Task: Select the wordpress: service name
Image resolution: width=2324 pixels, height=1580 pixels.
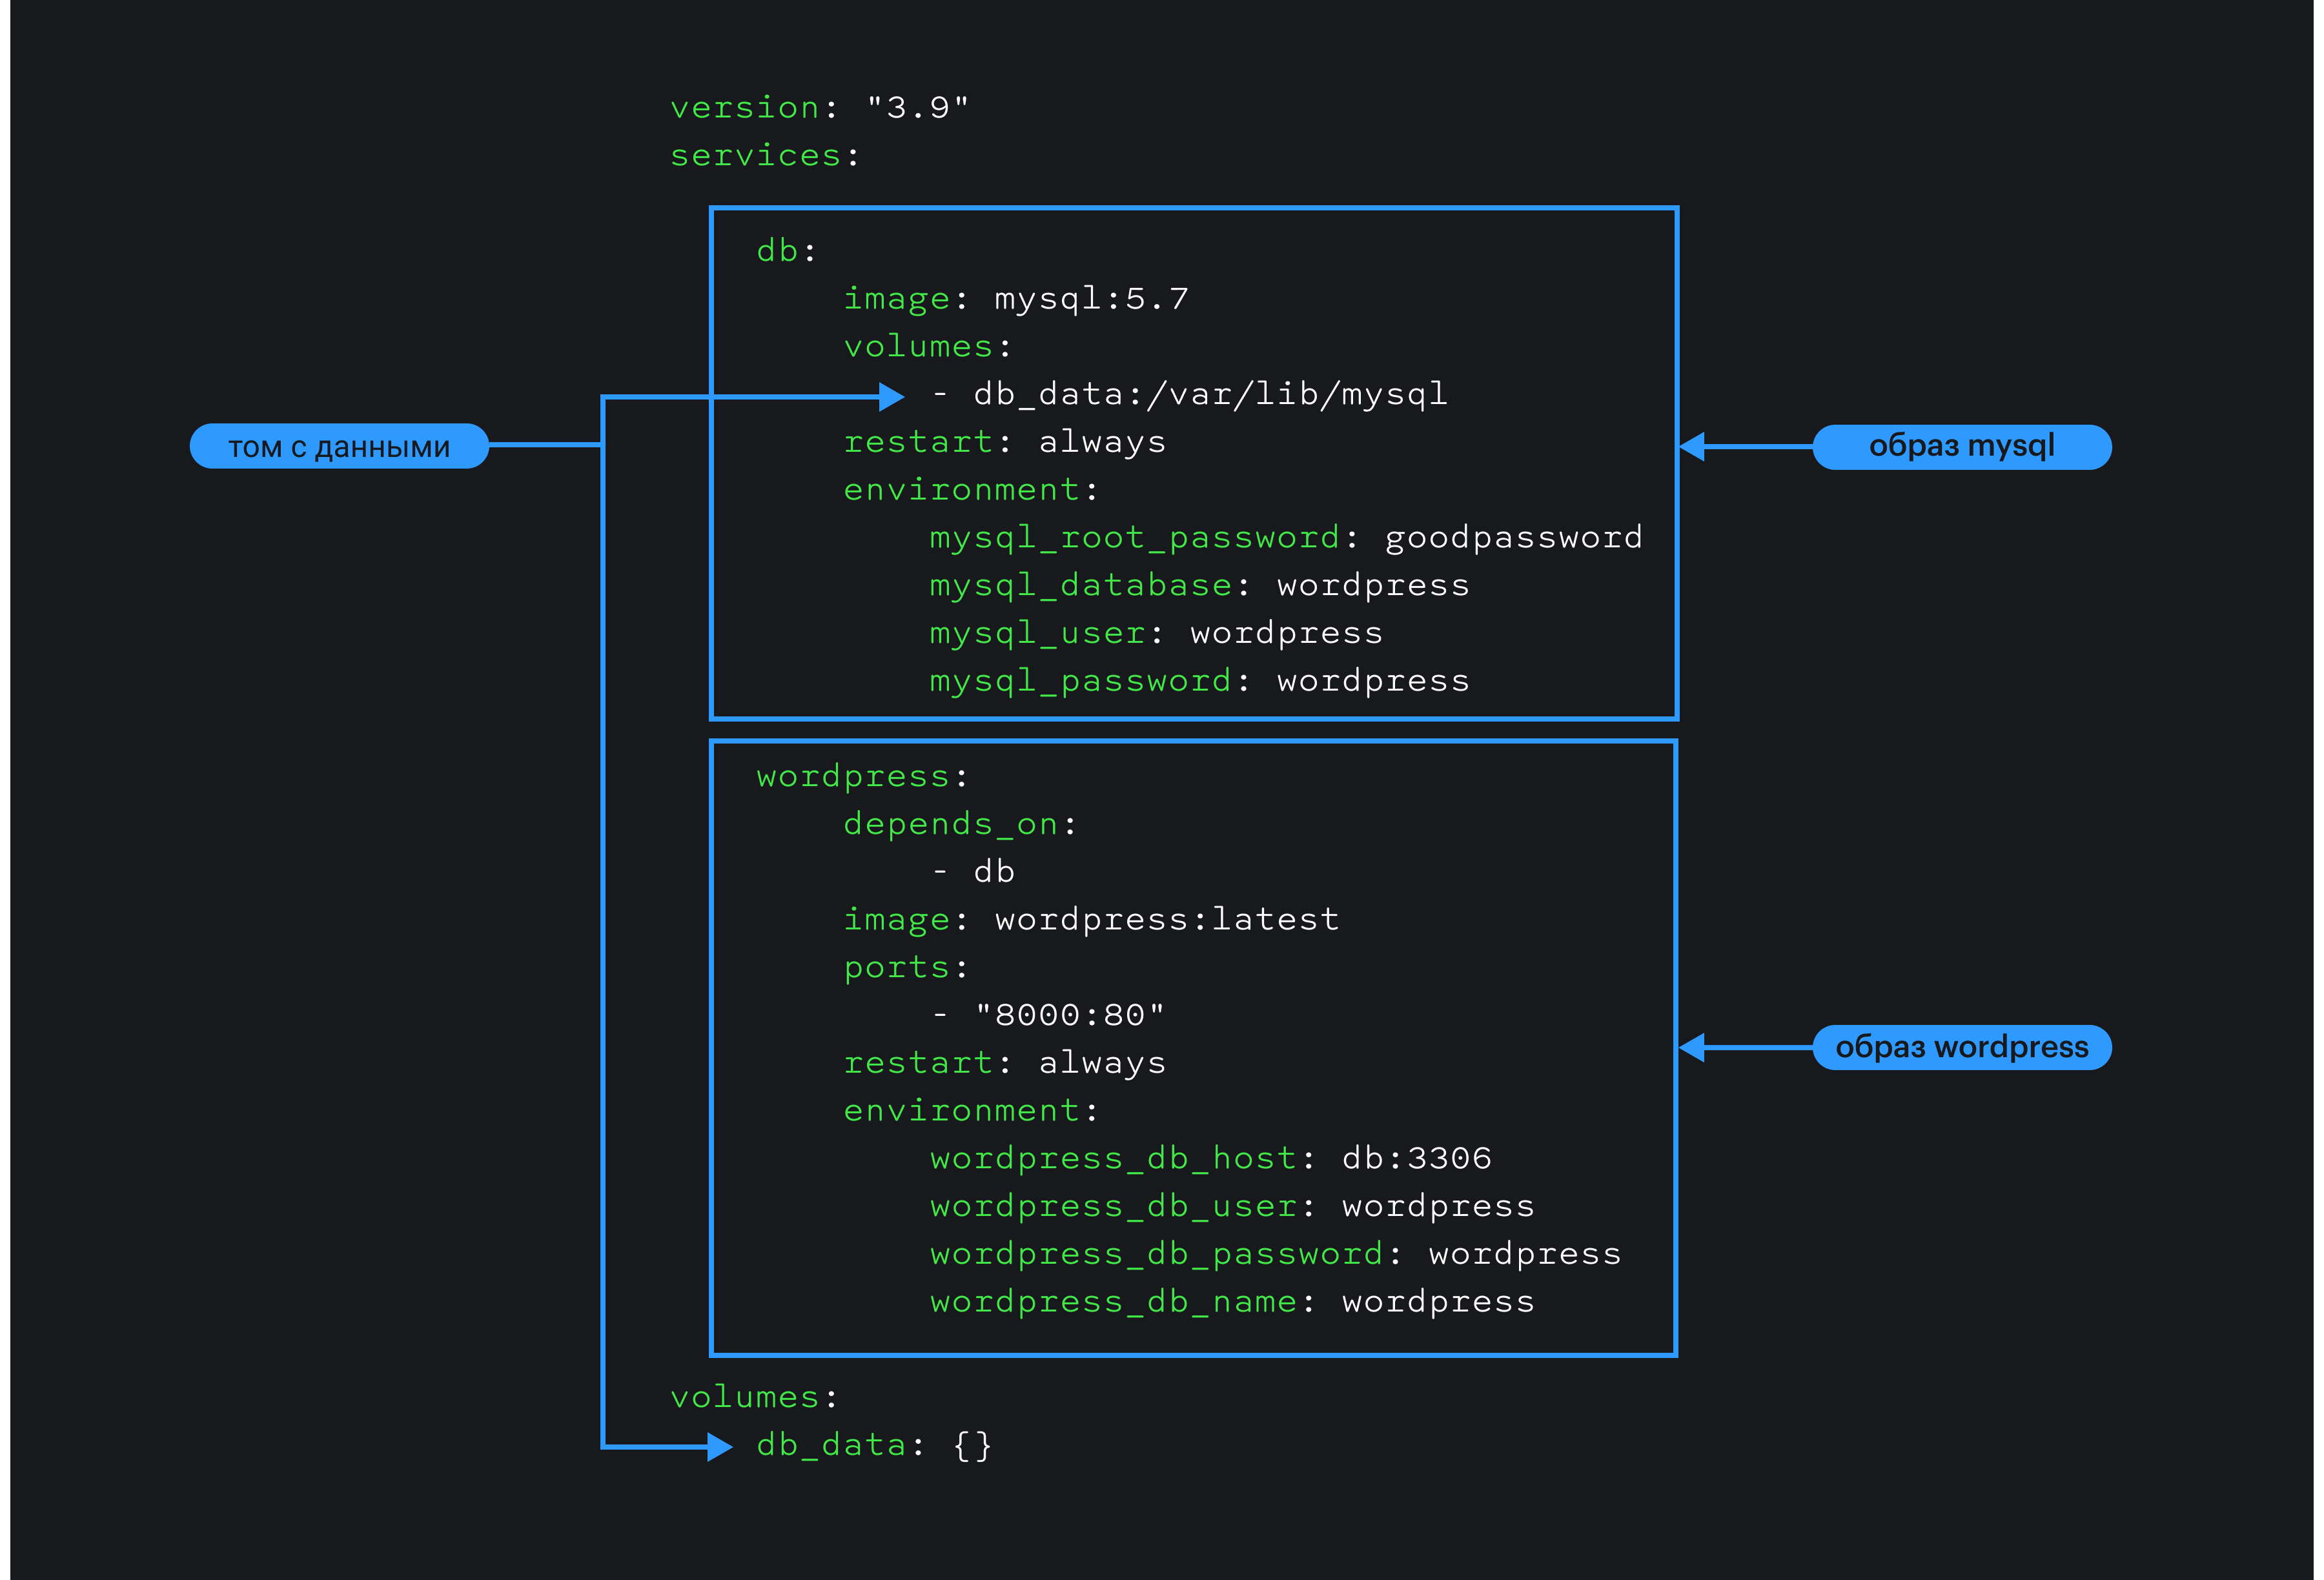Action: pos(862,776)
